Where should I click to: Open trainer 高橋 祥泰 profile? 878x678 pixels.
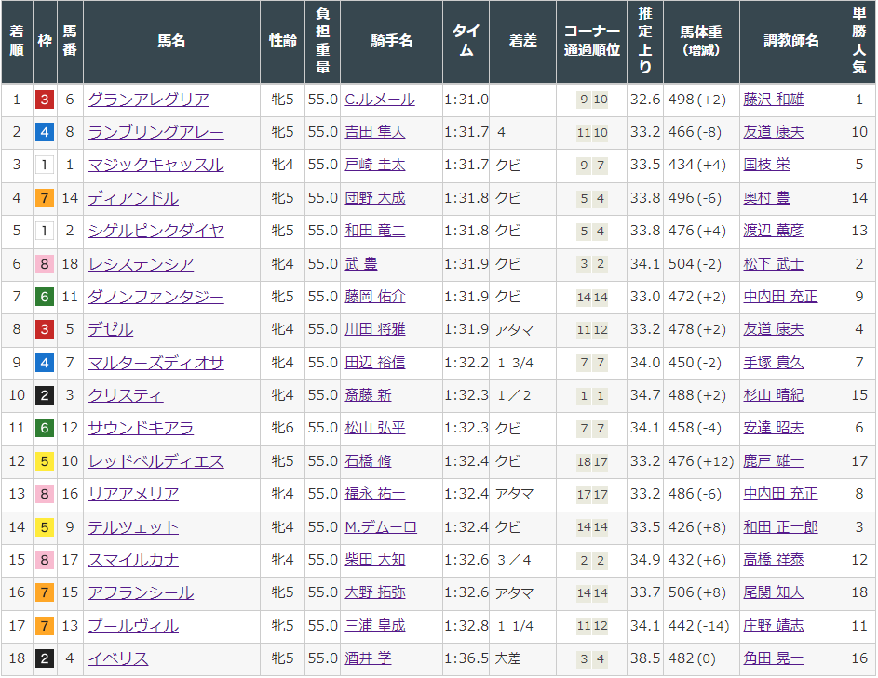coord(774,560)
